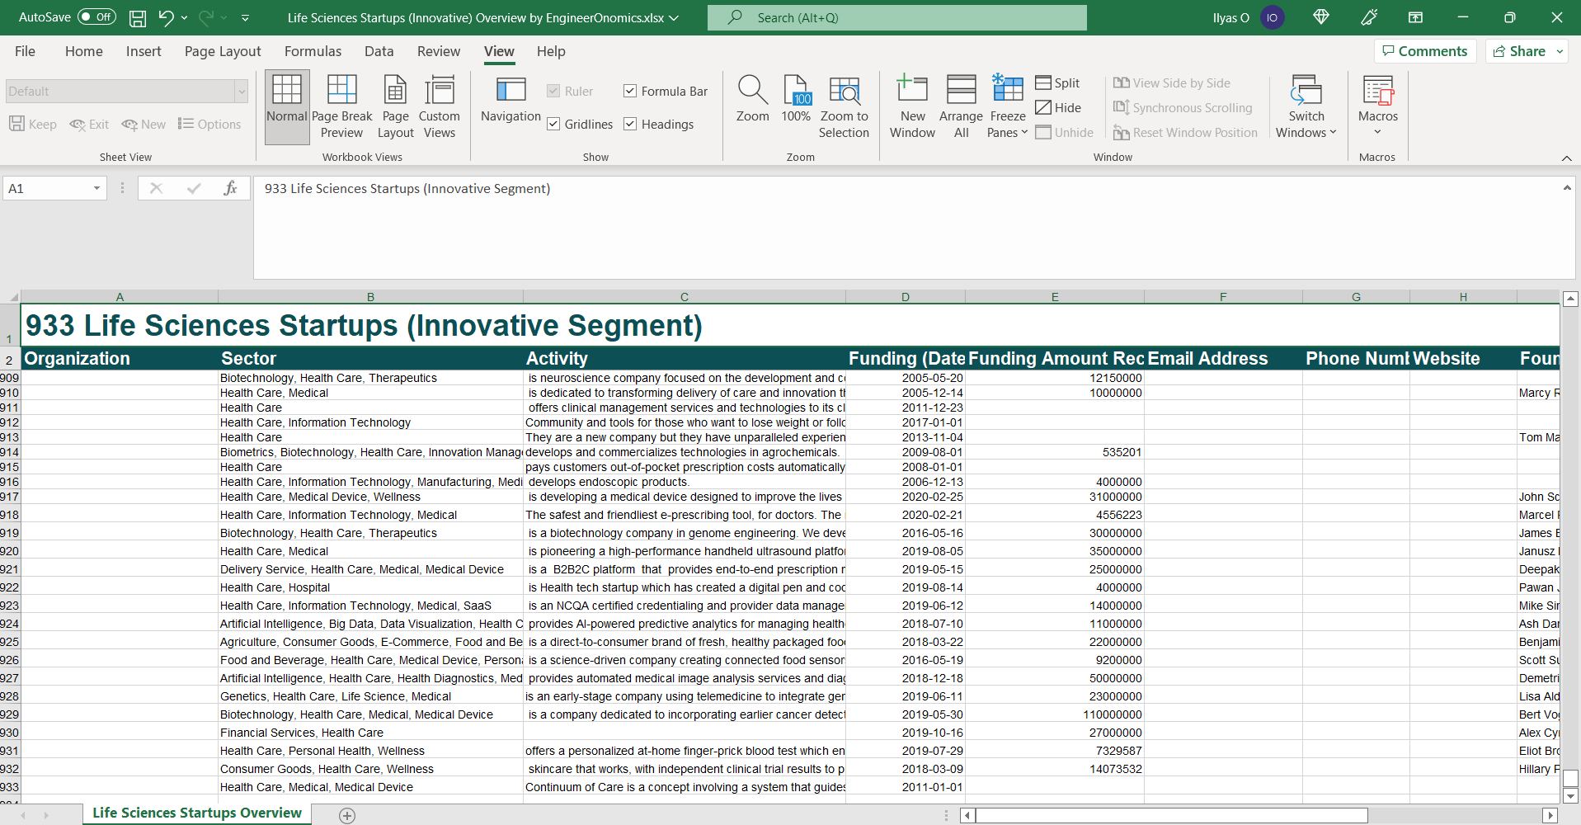Apply Zoom to Selection
The height and width of the screenshot is (825, 1581).
coord(844,106)
